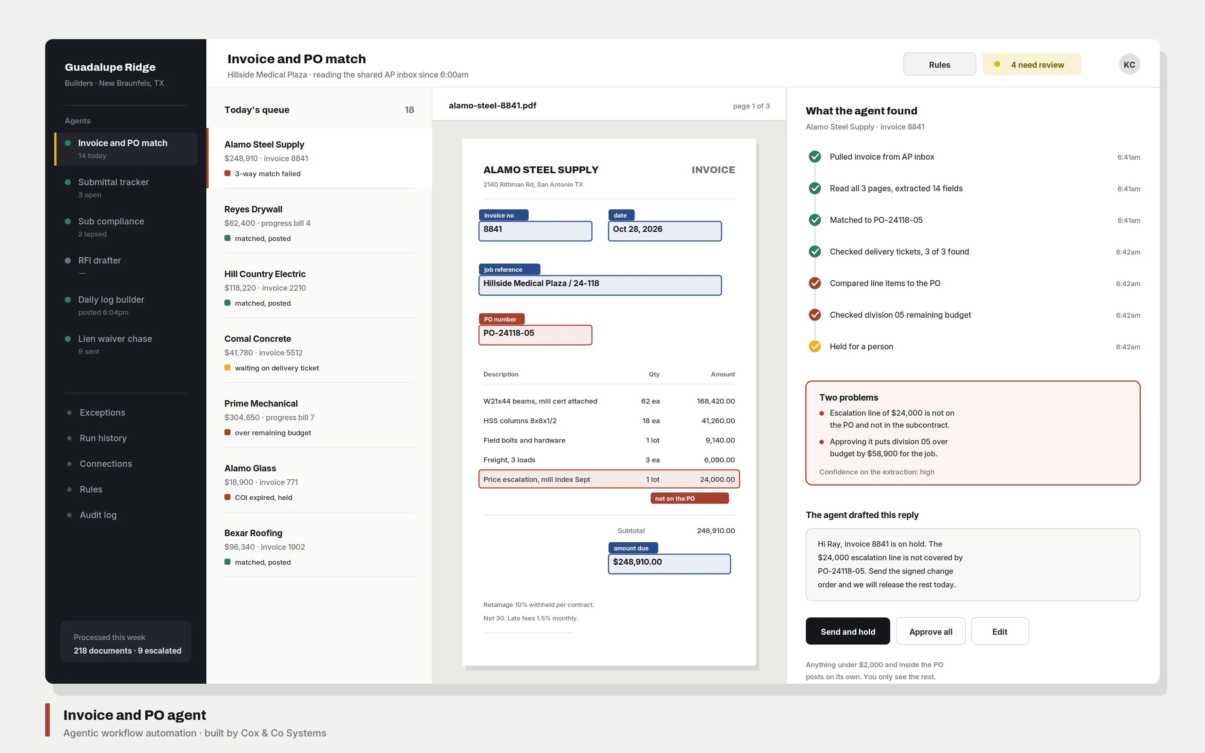Select the Alamo Steel Supply queue item
This screenshot has width=1205, height=753.
[x=319, y=159]
